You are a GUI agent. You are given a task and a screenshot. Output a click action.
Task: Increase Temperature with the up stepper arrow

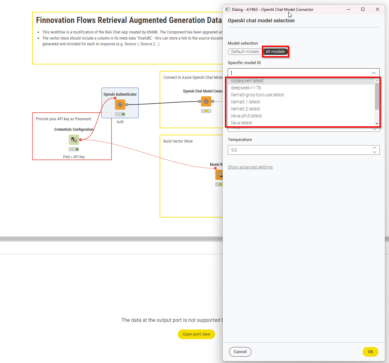pos(374,148)
